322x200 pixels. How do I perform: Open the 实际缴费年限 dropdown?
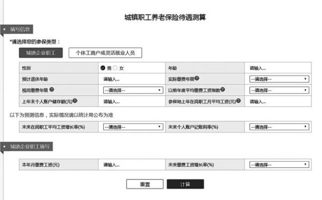279,79
